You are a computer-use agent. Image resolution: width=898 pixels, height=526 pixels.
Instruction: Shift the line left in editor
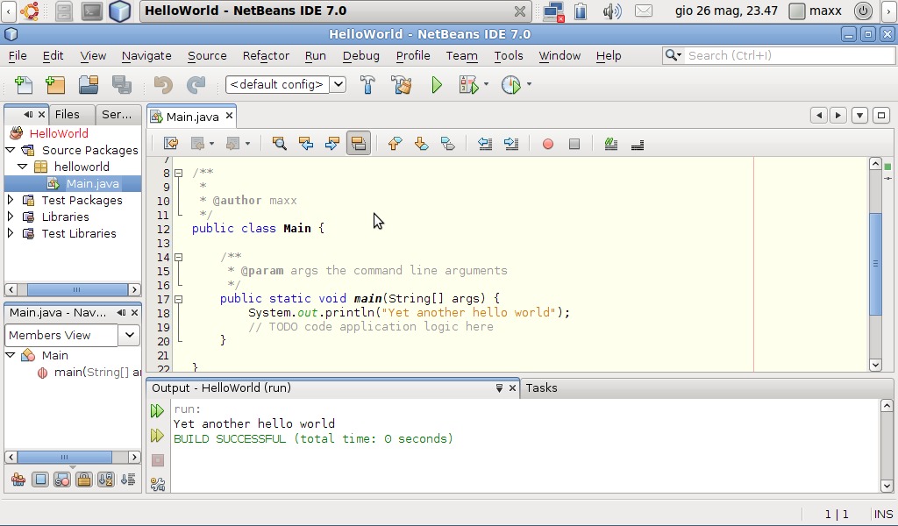(x=484, y=144)
